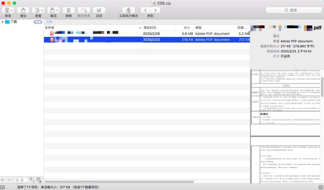Click the 增加 (Add) toolbar icon
Screen dimensions: 324x190
pos(23,10)
